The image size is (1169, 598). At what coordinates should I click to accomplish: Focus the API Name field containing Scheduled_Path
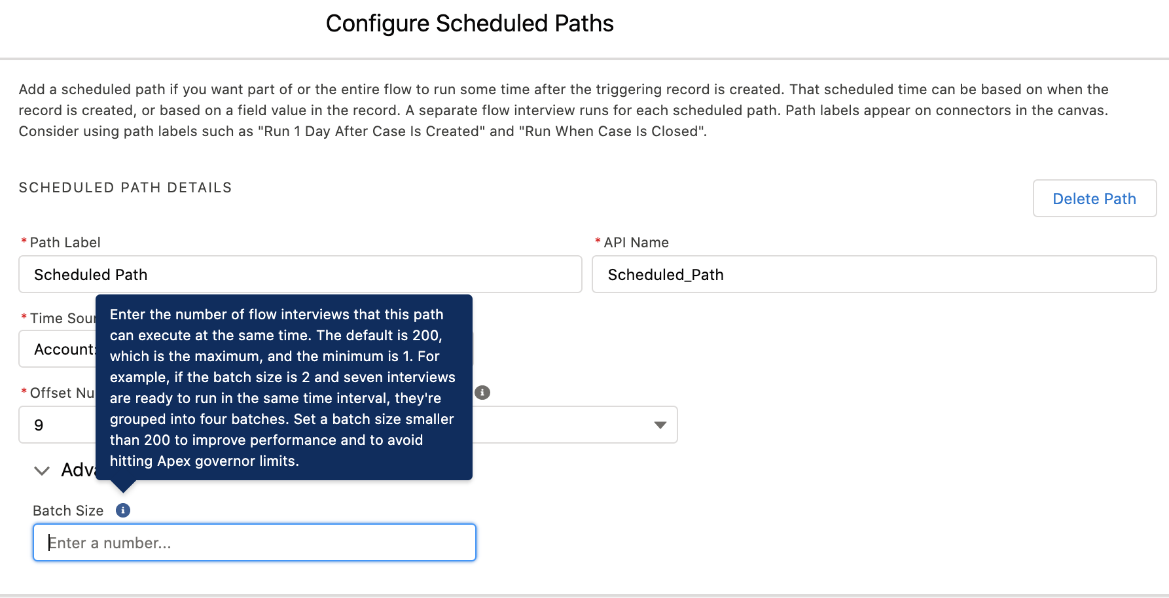coord(874,274)
